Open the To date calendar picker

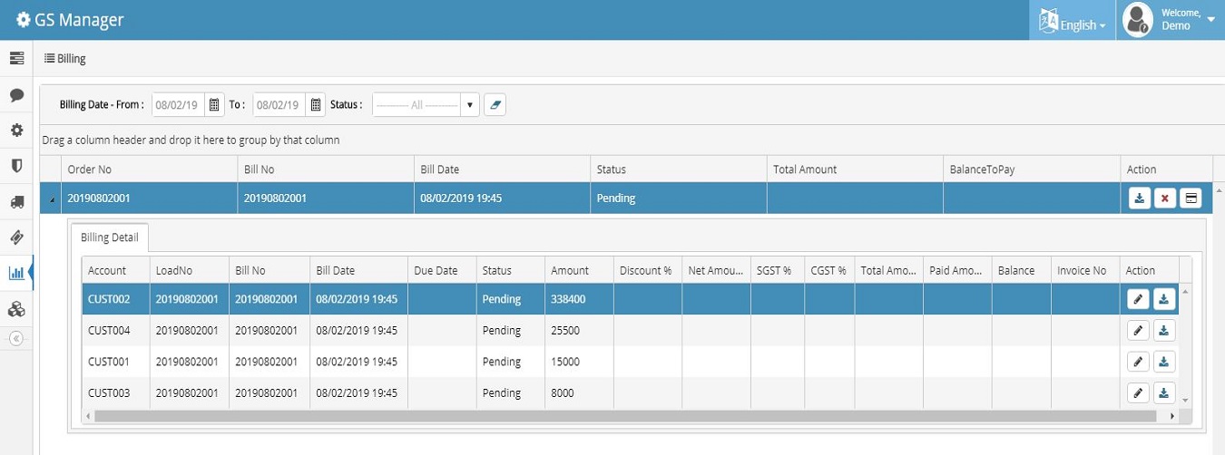(x=316, y=105)
